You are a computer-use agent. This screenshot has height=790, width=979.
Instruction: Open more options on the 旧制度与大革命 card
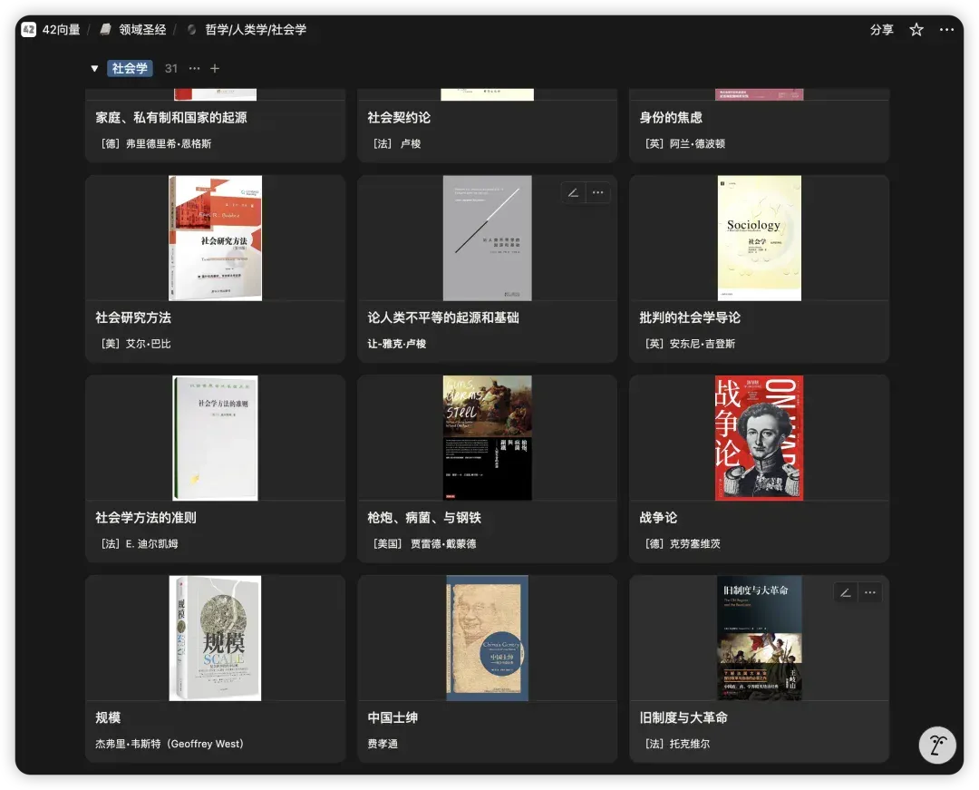(870, 592)
